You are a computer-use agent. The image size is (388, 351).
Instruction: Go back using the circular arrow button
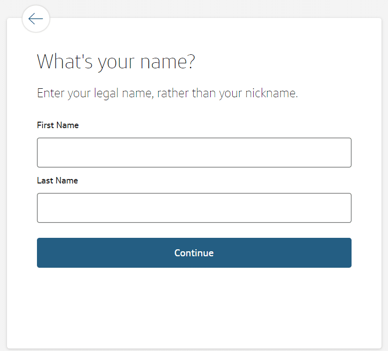[x=36, y=19]
